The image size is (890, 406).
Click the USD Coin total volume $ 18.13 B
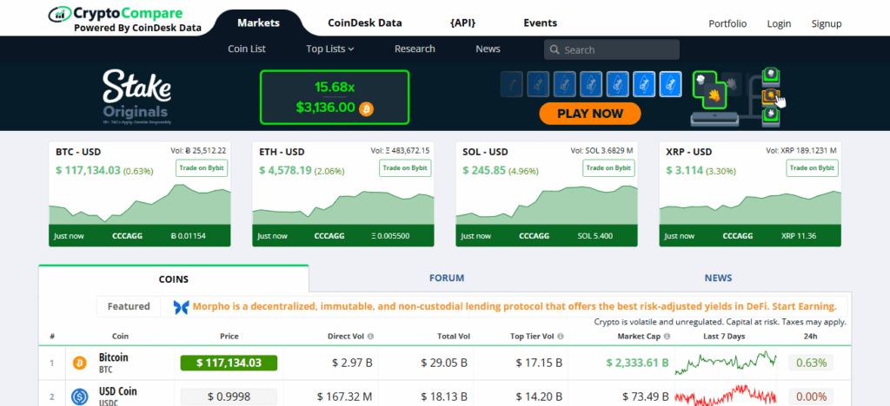[x=444, y=396]
